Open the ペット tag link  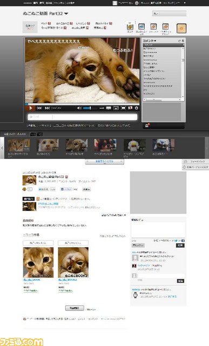(44, 23)
